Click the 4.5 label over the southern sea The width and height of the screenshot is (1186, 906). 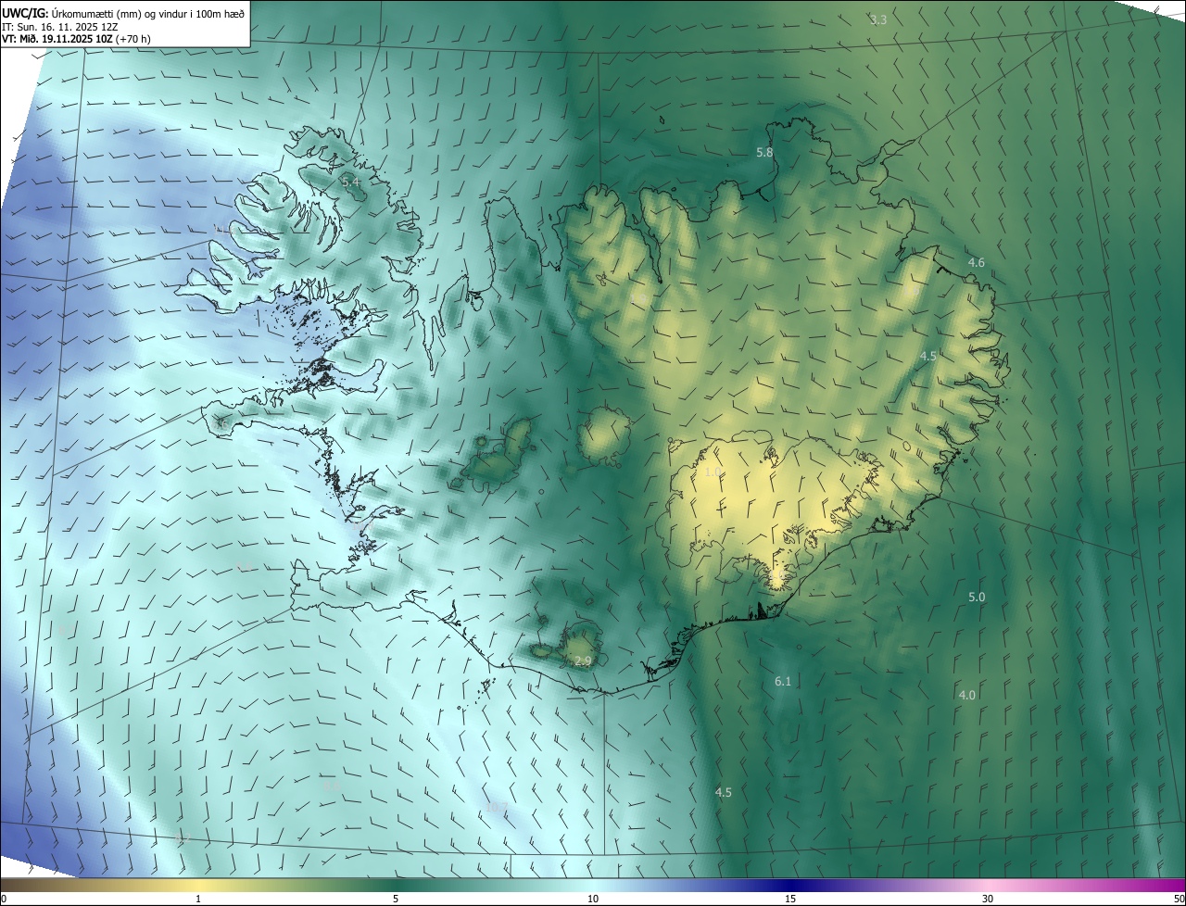(x=724, y=792)
